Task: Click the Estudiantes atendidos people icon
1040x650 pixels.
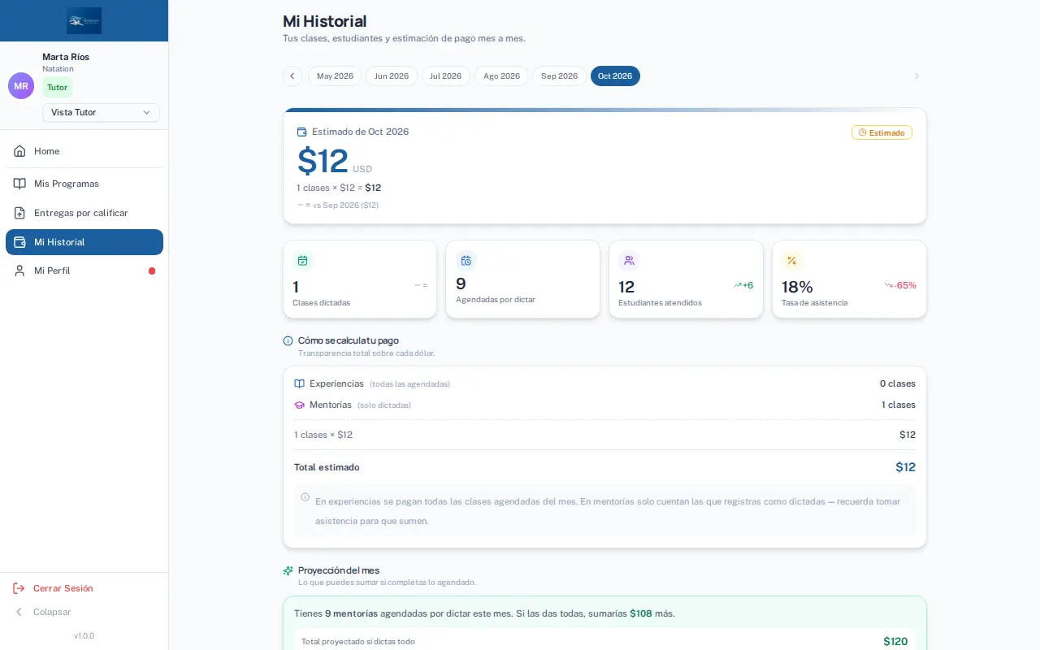Action: click(x=629, y=261)
